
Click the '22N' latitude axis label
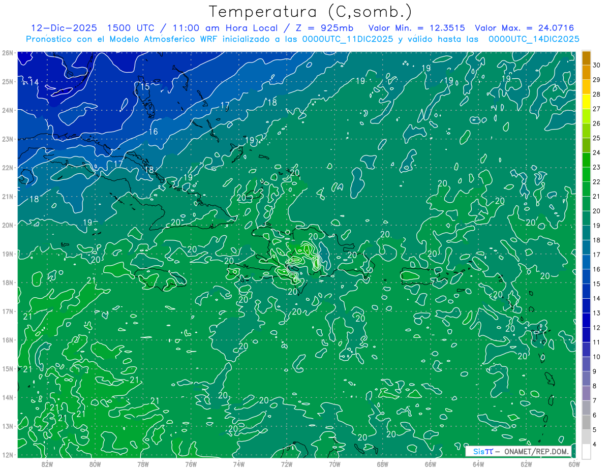7,168
